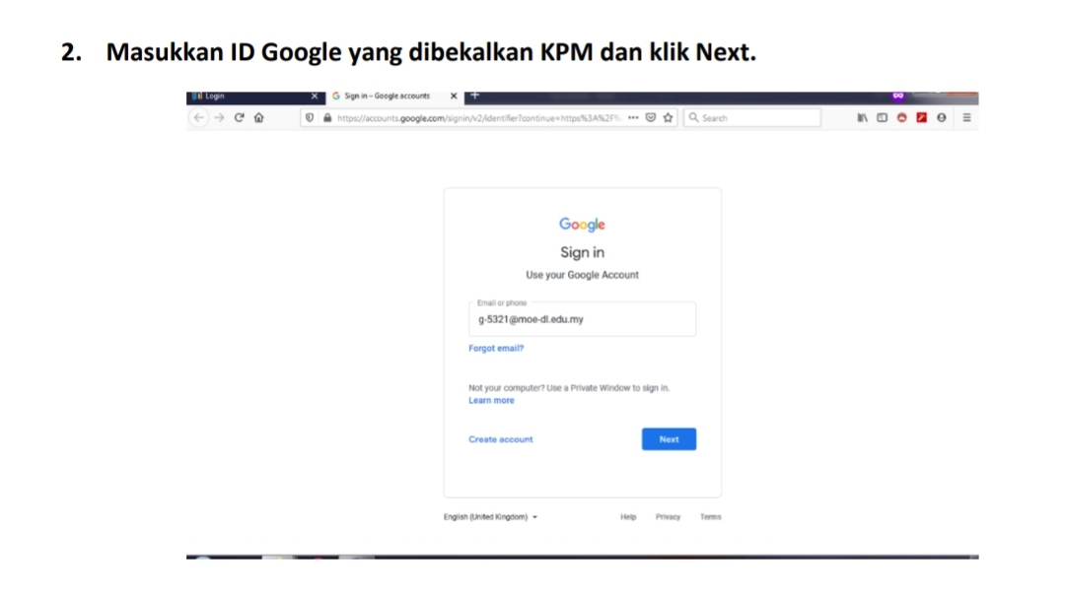Bookmark this page using the star icon
Screen dimensions: 1065x596
(668, 117)
